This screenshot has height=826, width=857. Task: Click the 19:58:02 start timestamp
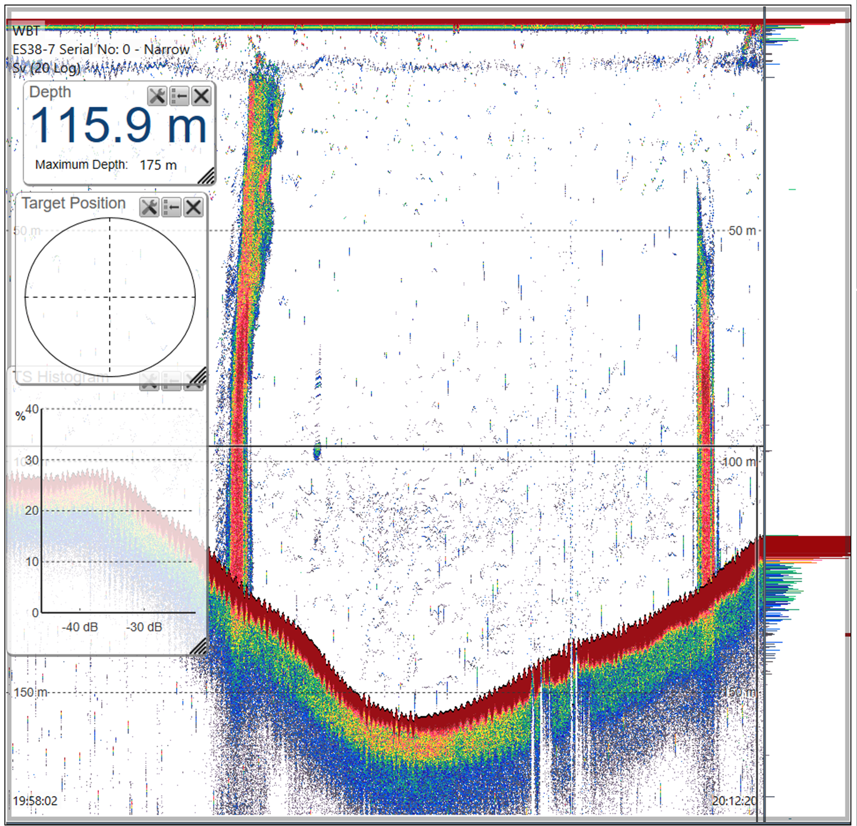click(36, 801)
